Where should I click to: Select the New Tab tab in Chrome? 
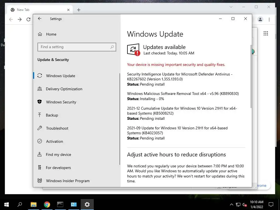click(40, 10)
